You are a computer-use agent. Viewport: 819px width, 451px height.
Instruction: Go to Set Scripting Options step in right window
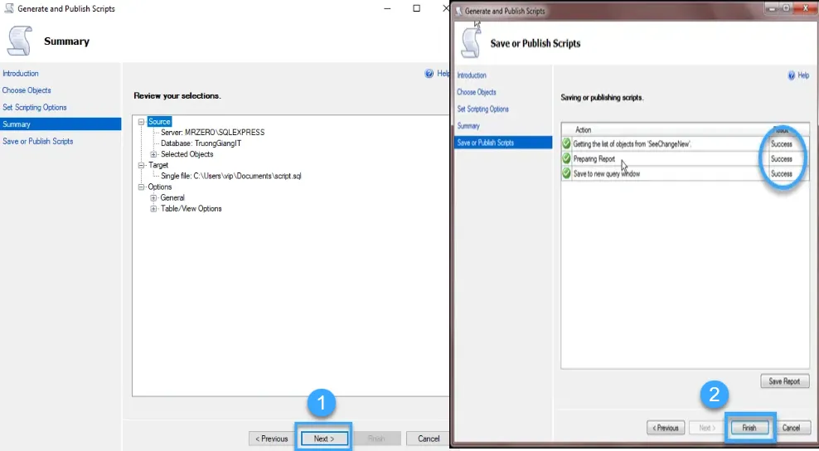click(x=482, y=109)
